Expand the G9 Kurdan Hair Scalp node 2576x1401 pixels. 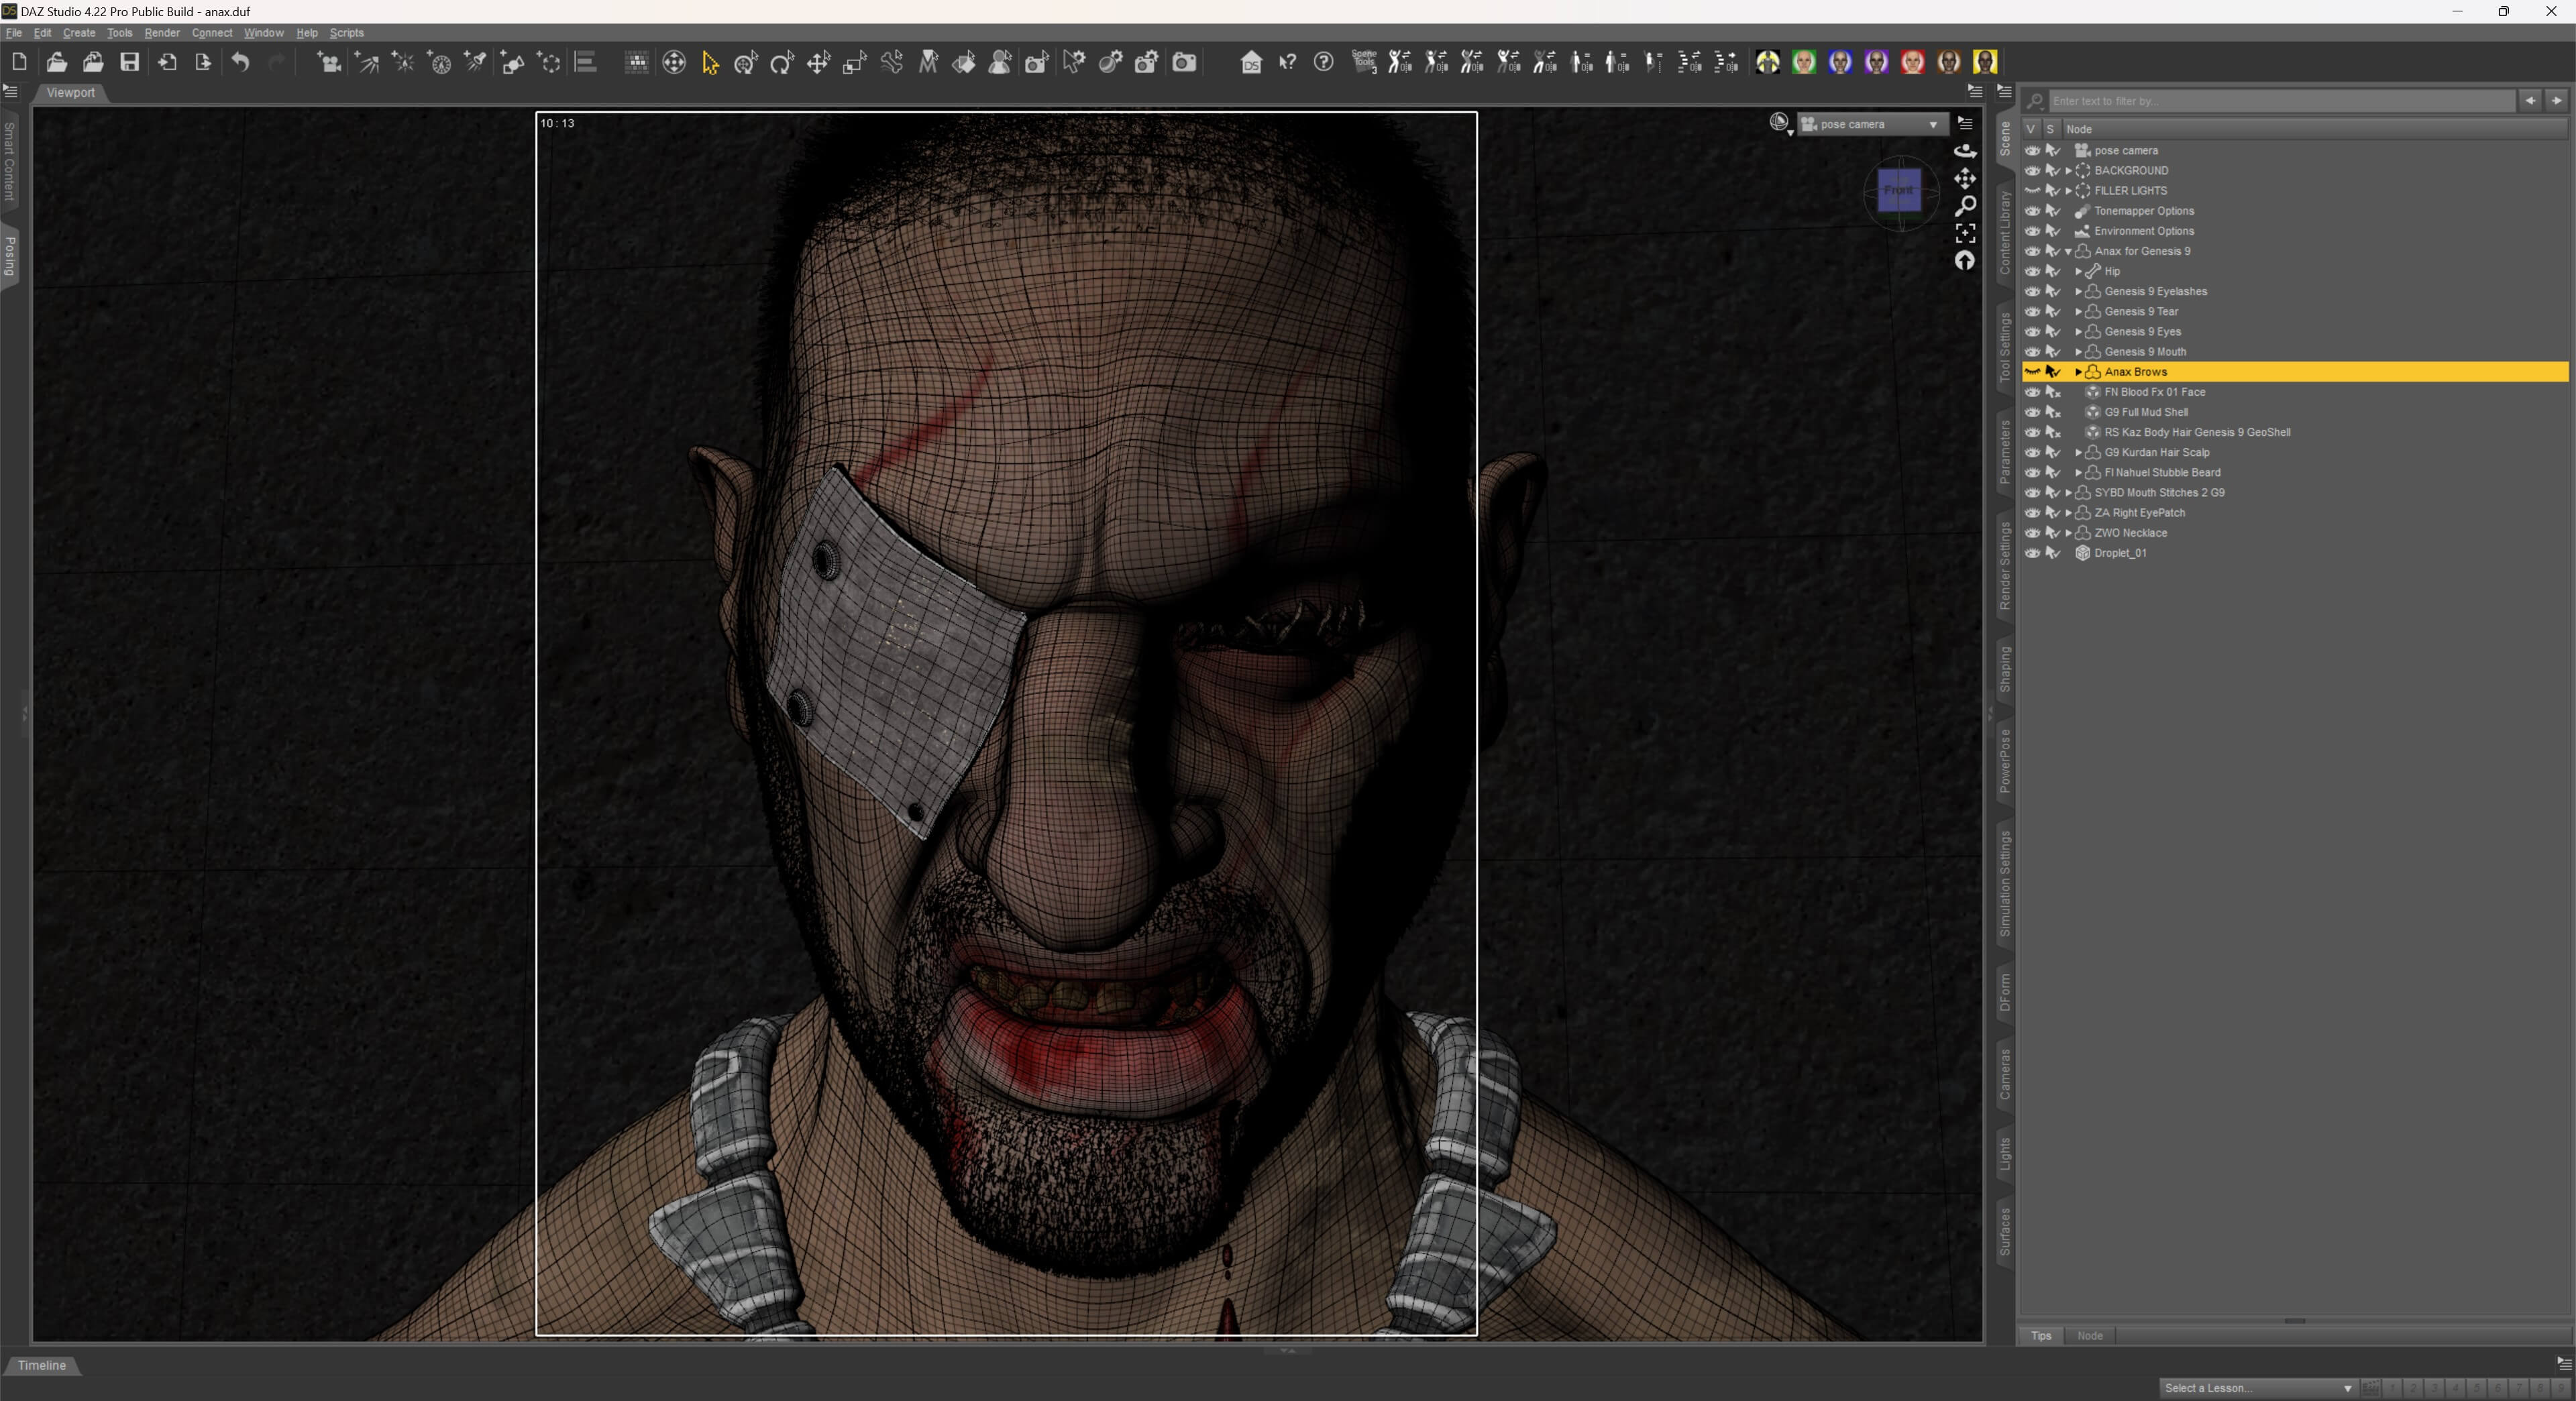2078,452
